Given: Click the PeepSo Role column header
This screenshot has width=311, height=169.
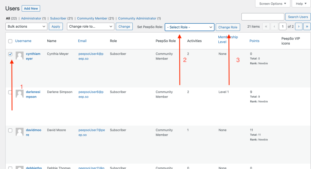Looking at the screenshot, I should coord(166,41).
